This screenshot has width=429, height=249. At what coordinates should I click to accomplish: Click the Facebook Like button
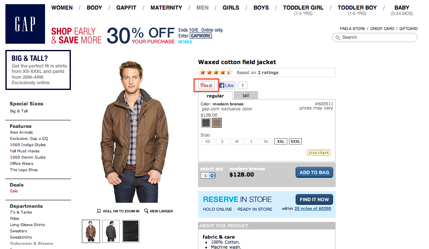pos(227,85)
